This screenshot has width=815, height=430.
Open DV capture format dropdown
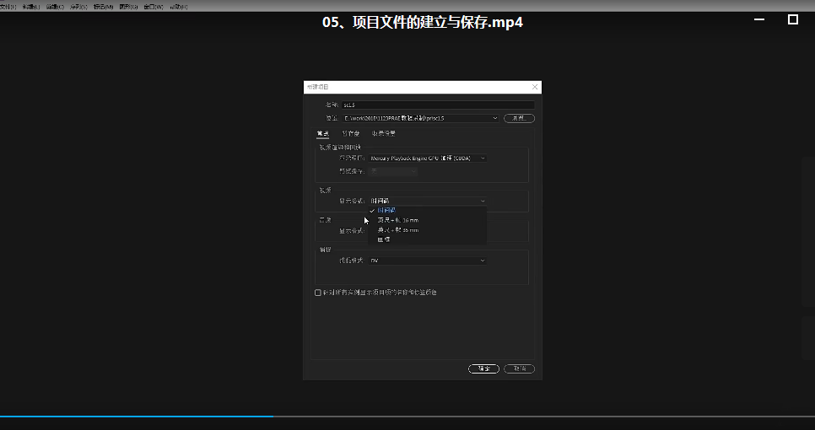pyautogui.click(x=427, y=261)
